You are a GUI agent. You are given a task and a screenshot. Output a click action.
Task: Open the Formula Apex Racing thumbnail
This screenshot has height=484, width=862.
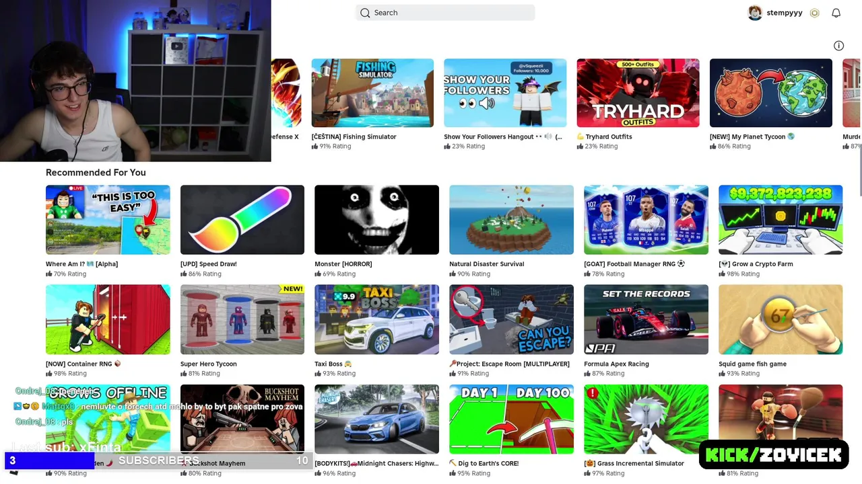click(x=646, y=319)
